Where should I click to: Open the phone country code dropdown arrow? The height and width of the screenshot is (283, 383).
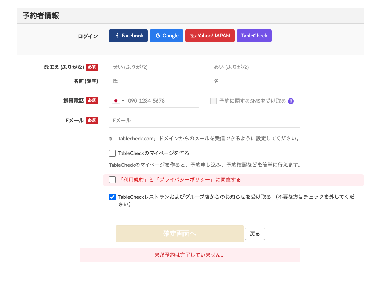[x=123, y=101]
